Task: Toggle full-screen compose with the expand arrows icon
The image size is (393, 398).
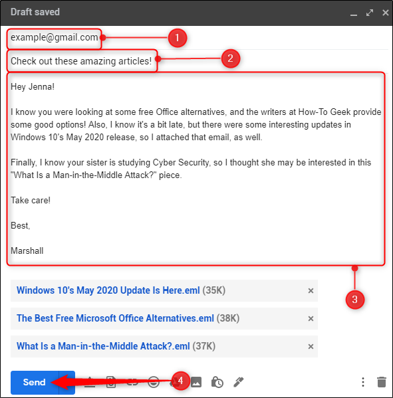Action: pyautogui.click(x=370, y=13)
